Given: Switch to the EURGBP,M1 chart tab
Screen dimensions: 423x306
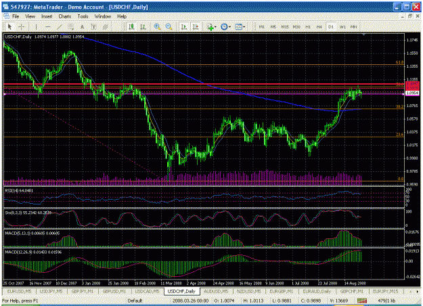Looking at the screenshot, I should click(282, 291).
